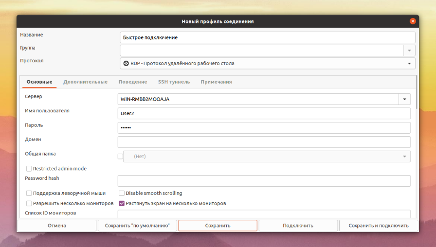436x247 pixels.
Task: Click the RDP protocol icon in Протокол field
Action: [x=126, y=63]
